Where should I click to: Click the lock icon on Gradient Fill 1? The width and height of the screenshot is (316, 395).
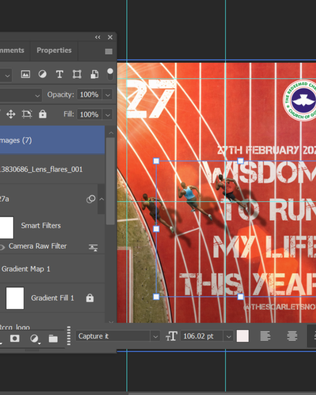(90, 298)
